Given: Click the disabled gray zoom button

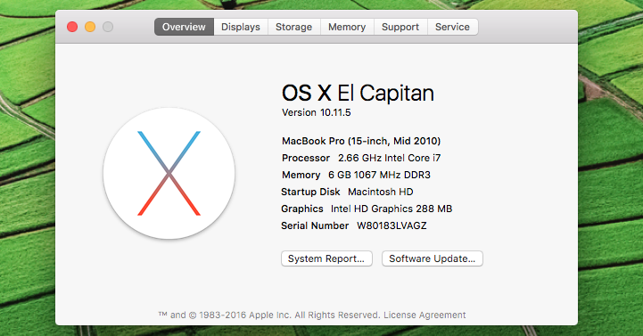Looking at the screenshot, I should point(108,27).
